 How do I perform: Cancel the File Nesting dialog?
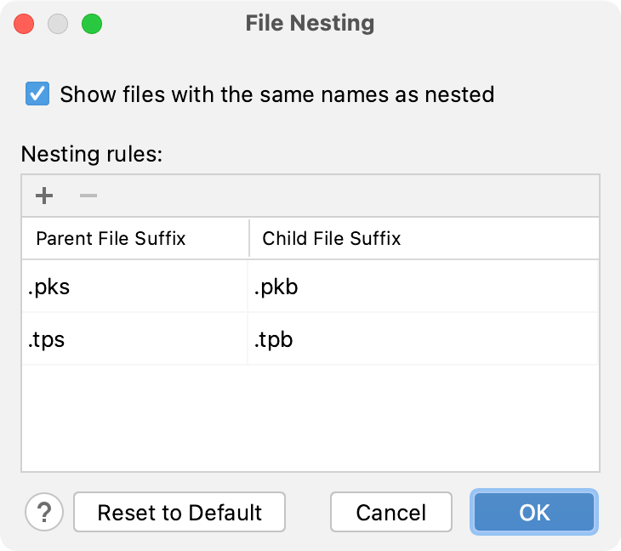391,512
